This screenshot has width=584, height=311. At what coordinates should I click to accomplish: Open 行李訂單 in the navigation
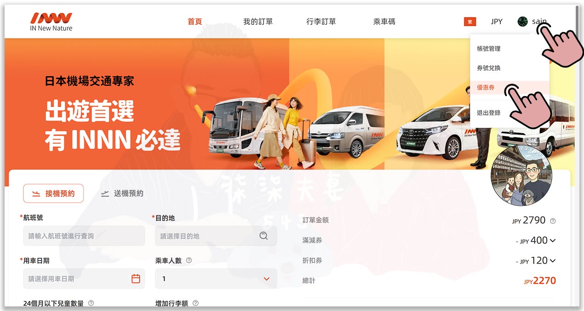click(321, 22)
